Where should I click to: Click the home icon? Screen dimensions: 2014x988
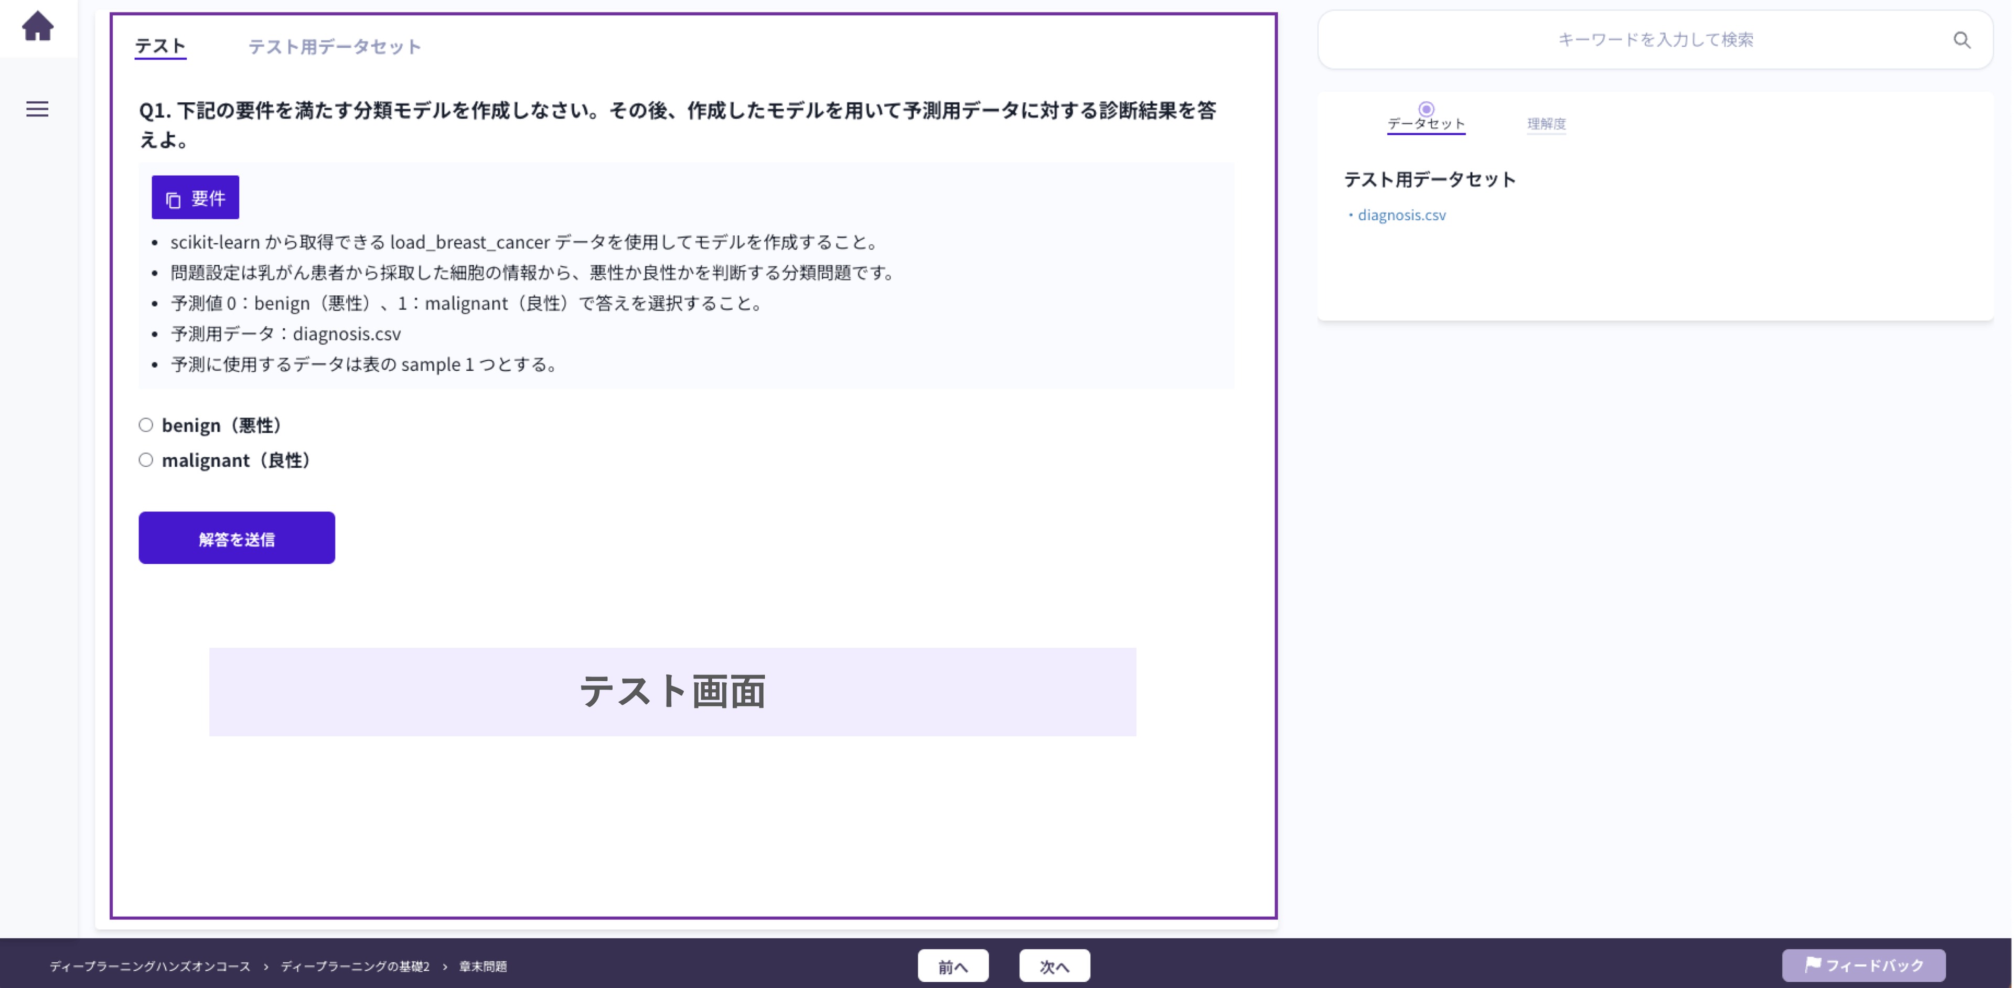coord(38,27)
